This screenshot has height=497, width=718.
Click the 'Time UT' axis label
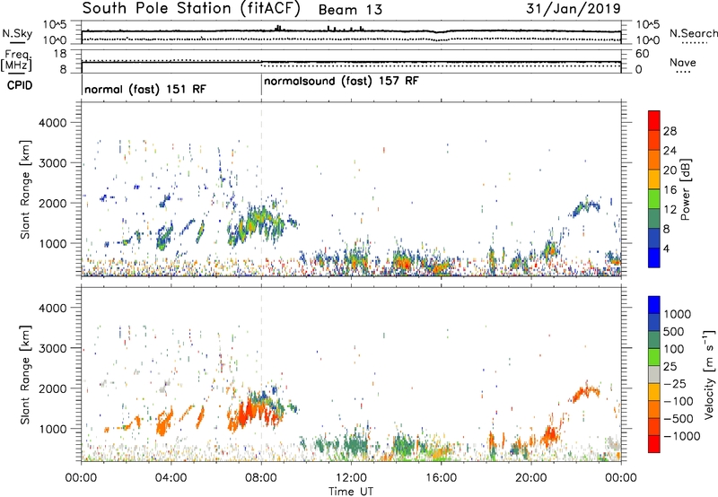pos(351,492)
